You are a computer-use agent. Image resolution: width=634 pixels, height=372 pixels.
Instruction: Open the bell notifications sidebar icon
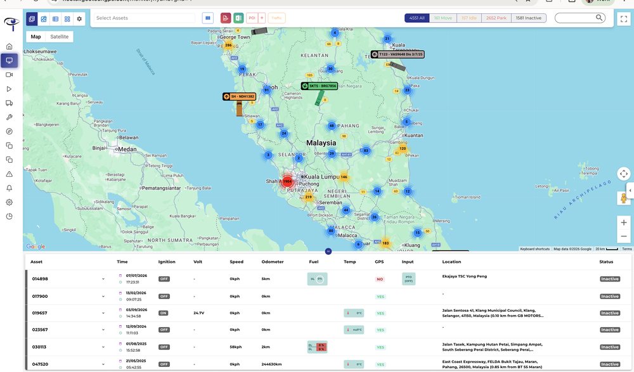10,188
